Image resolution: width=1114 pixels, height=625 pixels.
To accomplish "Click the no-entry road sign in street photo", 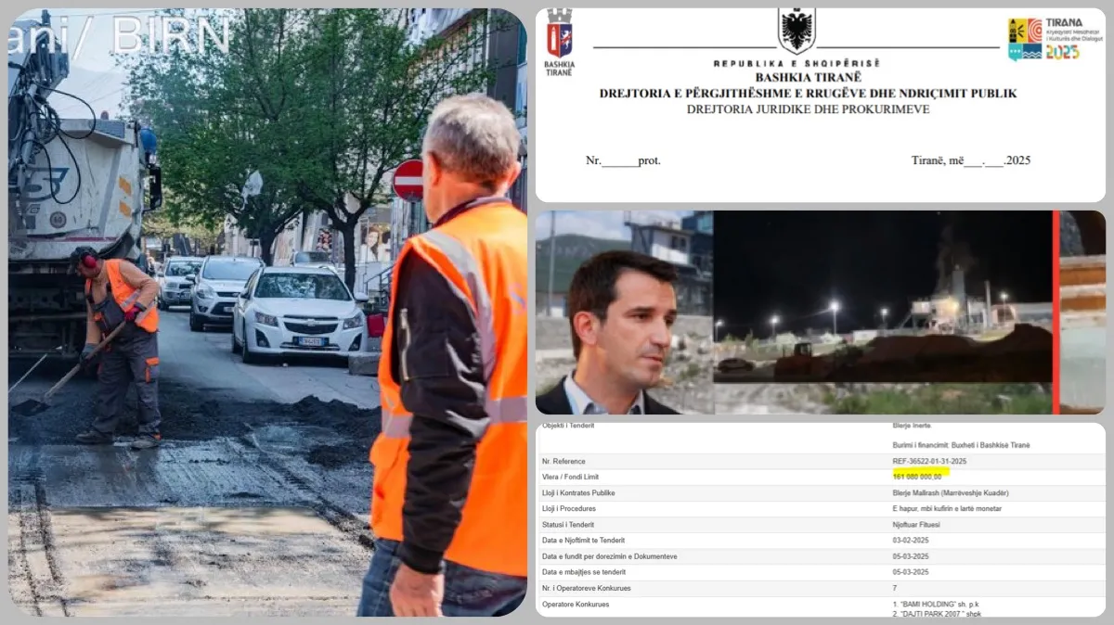I will point(408,179).
